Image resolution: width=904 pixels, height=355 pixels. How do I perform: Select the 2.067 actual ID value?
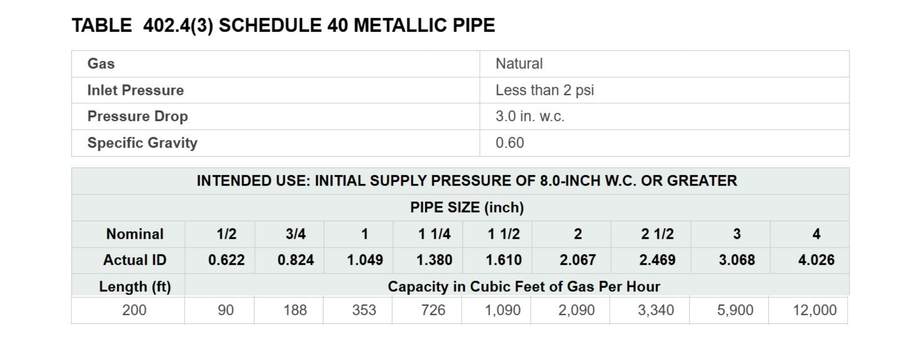[x=578, y=260]
